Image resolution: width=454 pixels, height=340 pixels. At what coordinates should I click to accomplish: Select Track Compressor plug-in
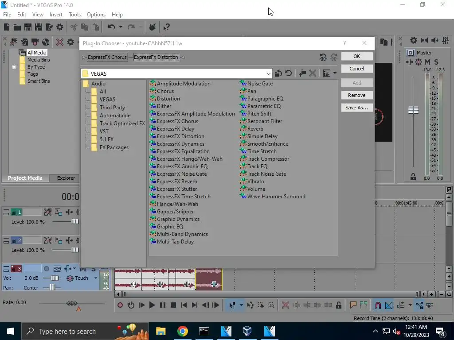point(268,159)
